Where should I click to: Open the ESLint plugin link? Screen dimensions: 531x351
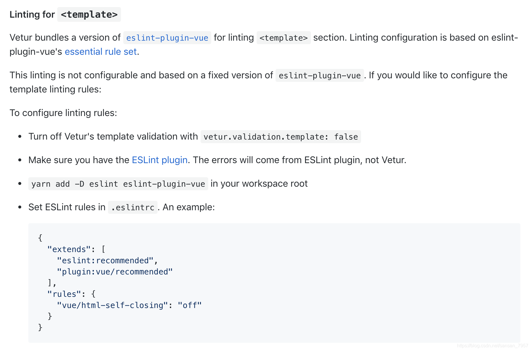(160, 160)
